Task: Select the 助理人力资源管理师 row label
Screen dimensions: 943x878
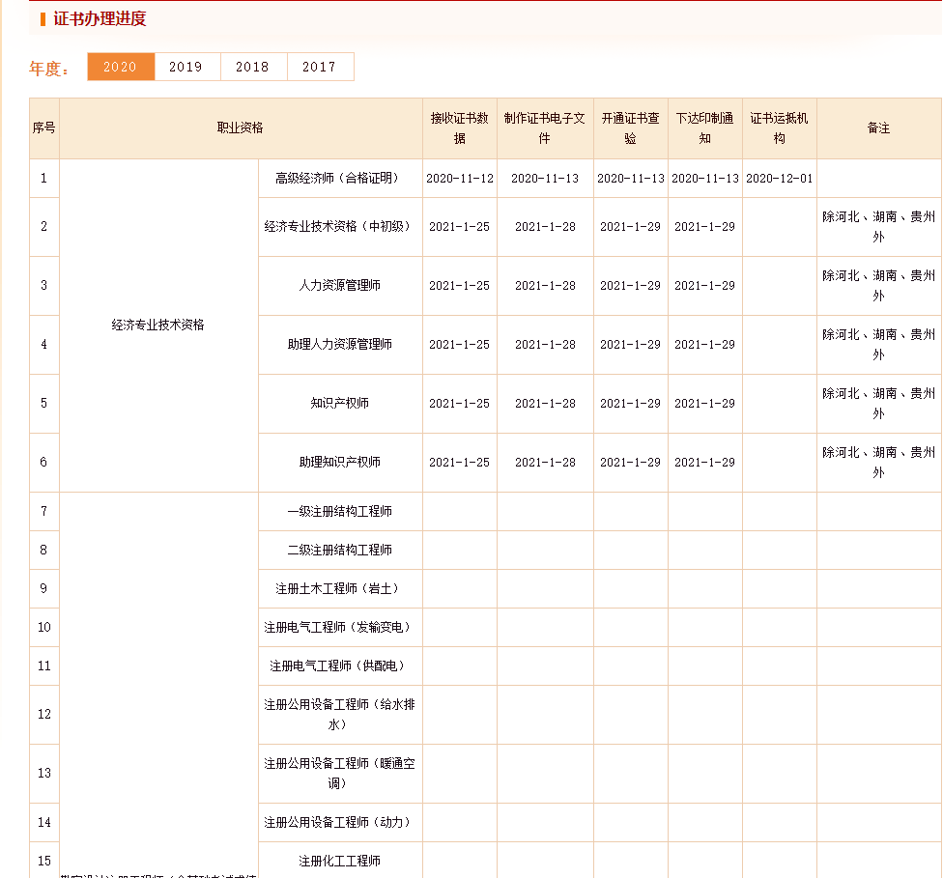Action: (339, 345)
